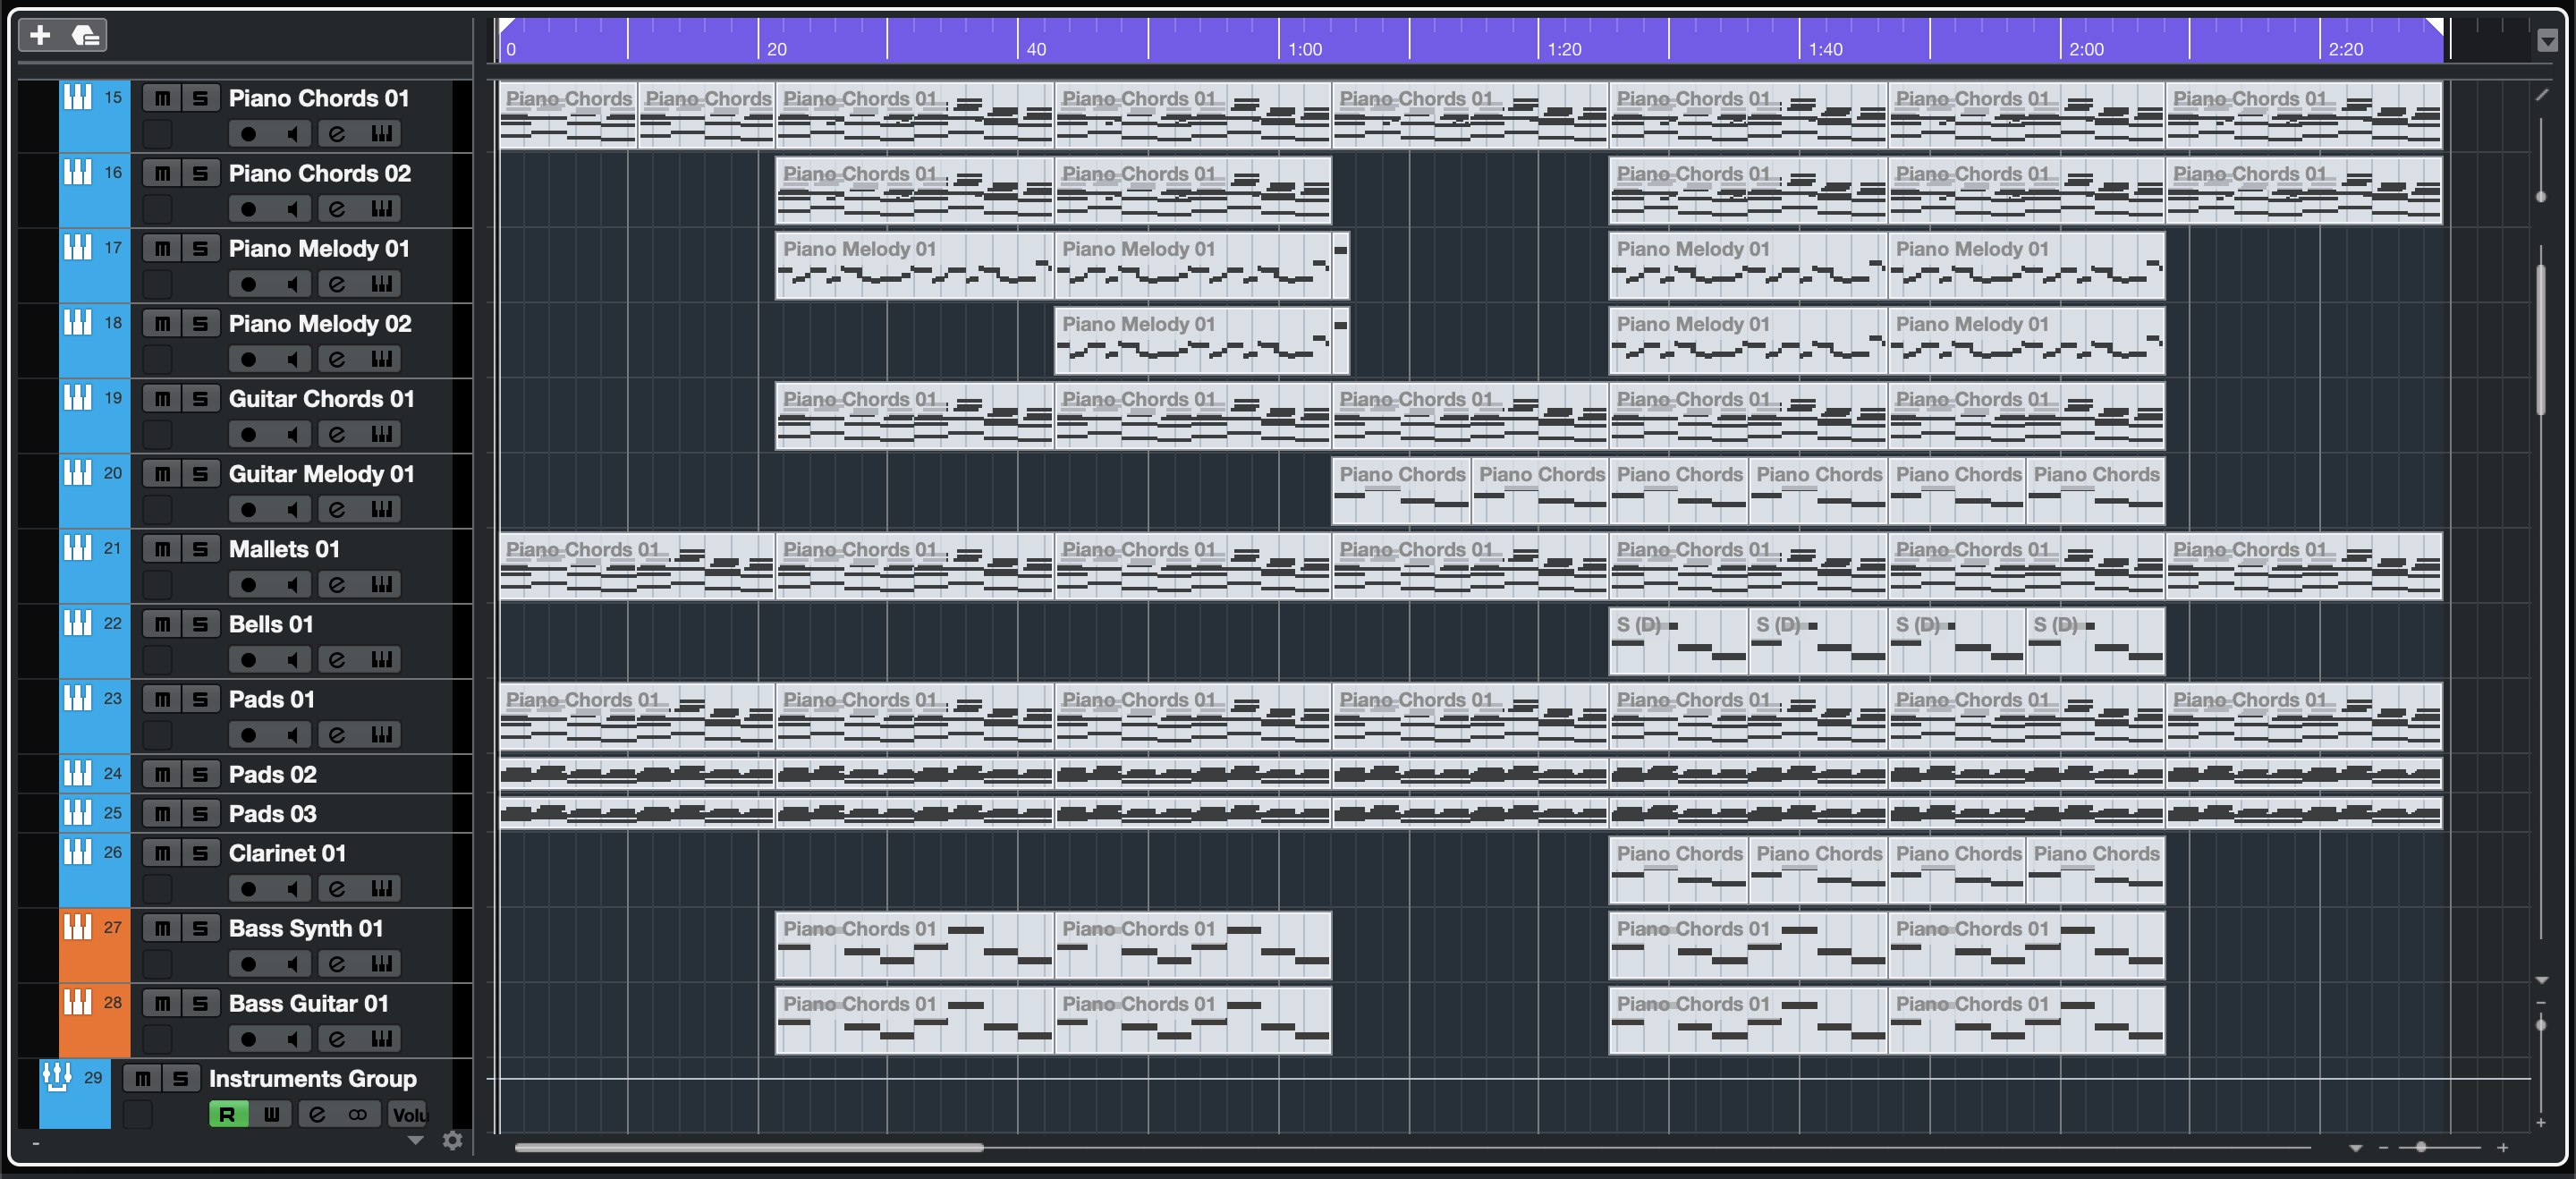Open channel settings on Instruments Group
The image size is (2576, 1179).
(317, 1114)
